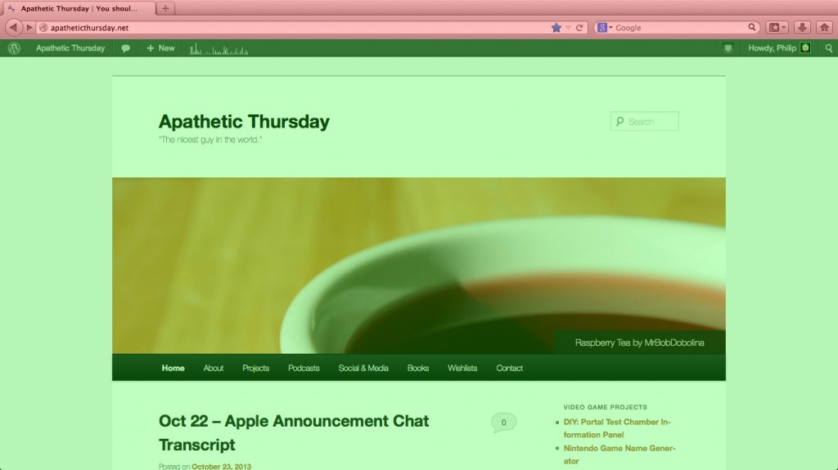This screenshot has height=470, width=838.
Task: Open the Google search engine selector
Action: 605,28
